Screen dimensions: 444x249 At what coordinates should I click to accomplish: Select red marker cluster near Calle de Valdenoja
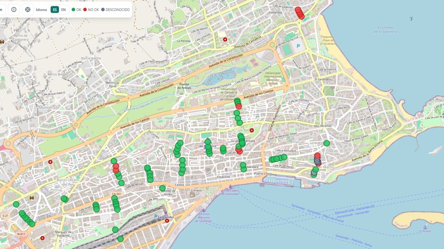[299, 13]
